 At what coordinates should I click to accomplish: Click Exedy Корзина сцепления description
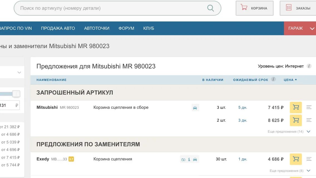[x=113, y=159]
